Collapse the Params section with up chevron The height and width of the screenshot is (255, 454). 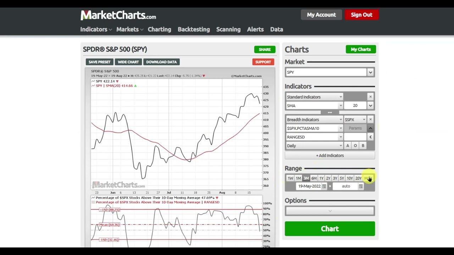click(x=370, y=128)
